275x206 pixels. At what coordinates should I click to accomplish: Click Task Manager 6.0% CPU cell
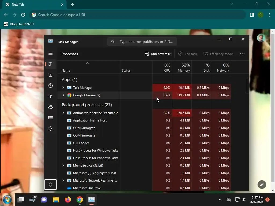point(162,88)
